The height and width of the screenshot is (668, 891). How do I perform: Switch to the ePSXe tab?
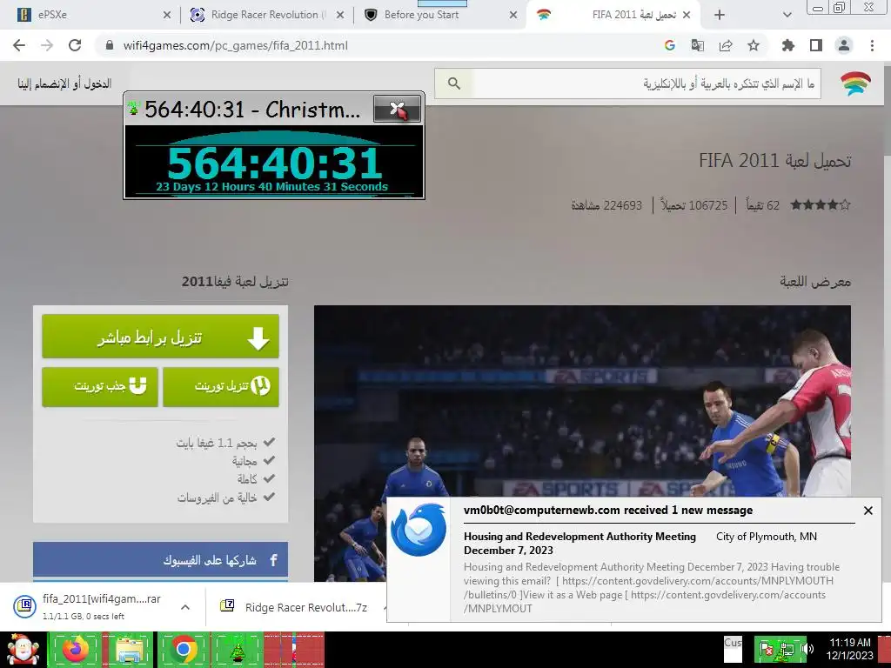point(90,15)
